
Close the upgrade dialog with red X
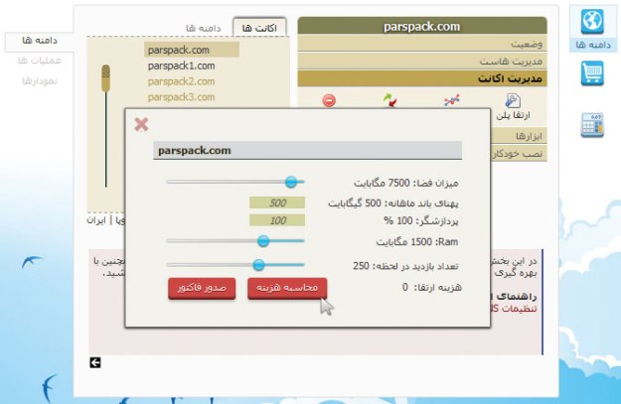(141, 124)
